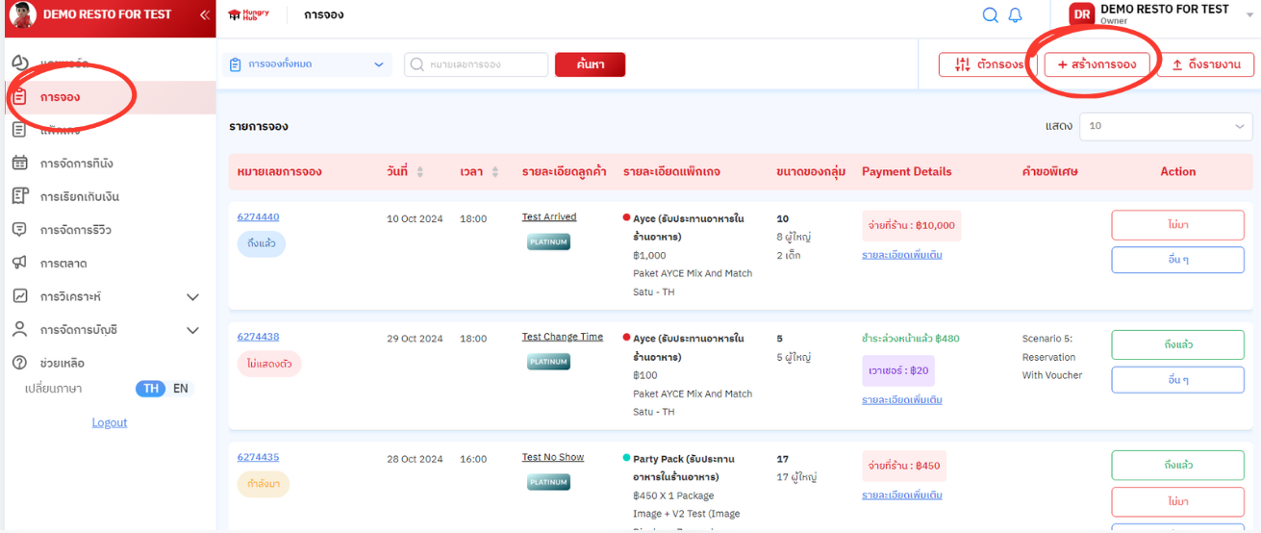Open notifications bell icon
Screen dimensions: 1261x533
pos(1015,14)
